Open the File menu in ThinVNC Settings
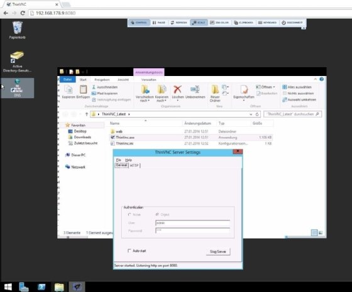This screenshot has width=352, height=292. (x=119, y=160)
